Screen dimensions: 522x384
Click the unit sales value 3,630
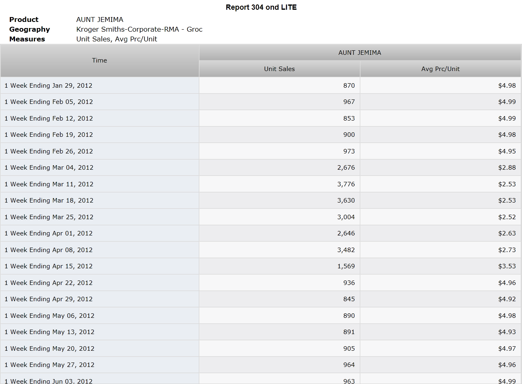tap(346, 201)
